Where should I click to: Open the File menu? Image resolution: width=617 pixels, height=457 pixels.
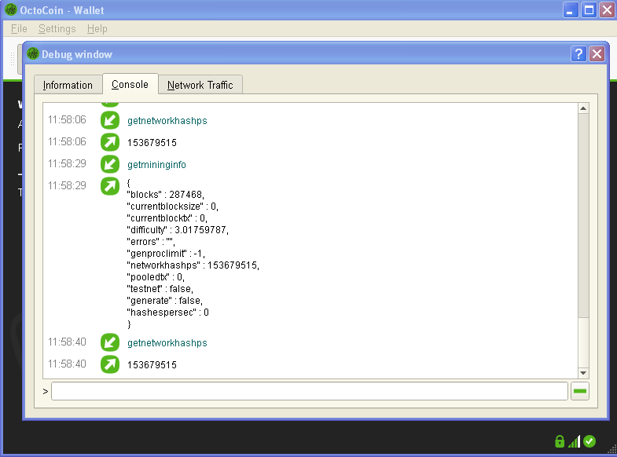[19, 29]
